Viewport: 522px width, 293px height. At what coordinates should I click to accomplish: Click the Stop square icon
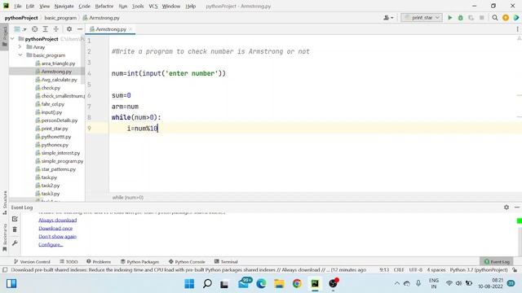[481, 18]
